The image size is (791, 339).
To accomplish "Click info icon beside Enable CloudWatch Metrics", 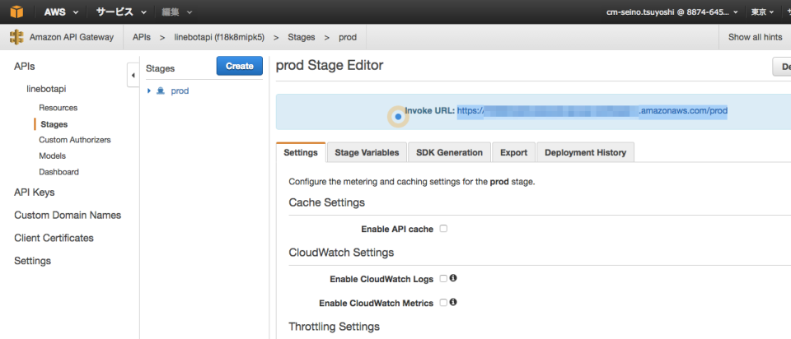I will pyautogui.click(x=453, y=302).
